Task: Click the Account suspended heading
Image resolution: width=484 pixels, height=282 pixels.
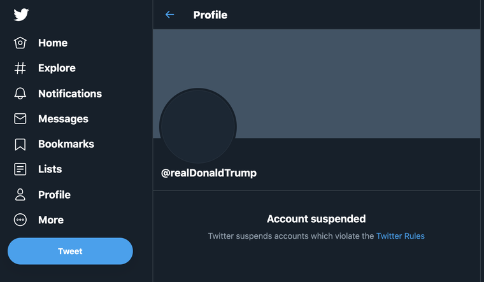Action: (316, 219)
